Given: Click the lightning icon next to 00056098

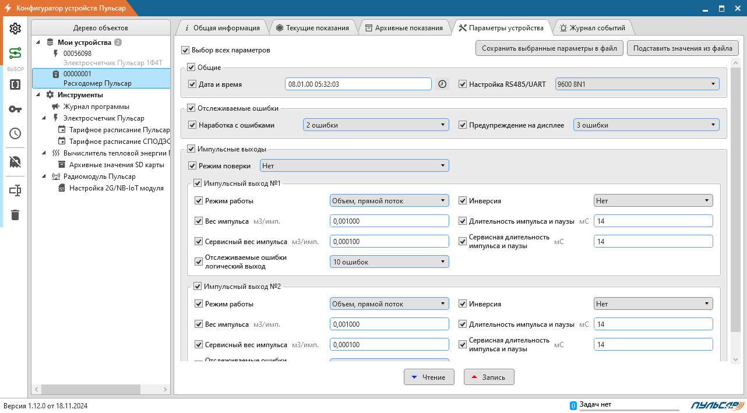Looking at the screenshot, I should coord(56,53).
